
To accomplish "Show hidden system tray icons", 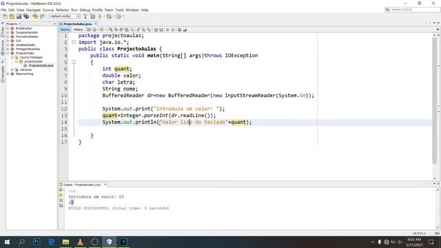I will point(373,242).
